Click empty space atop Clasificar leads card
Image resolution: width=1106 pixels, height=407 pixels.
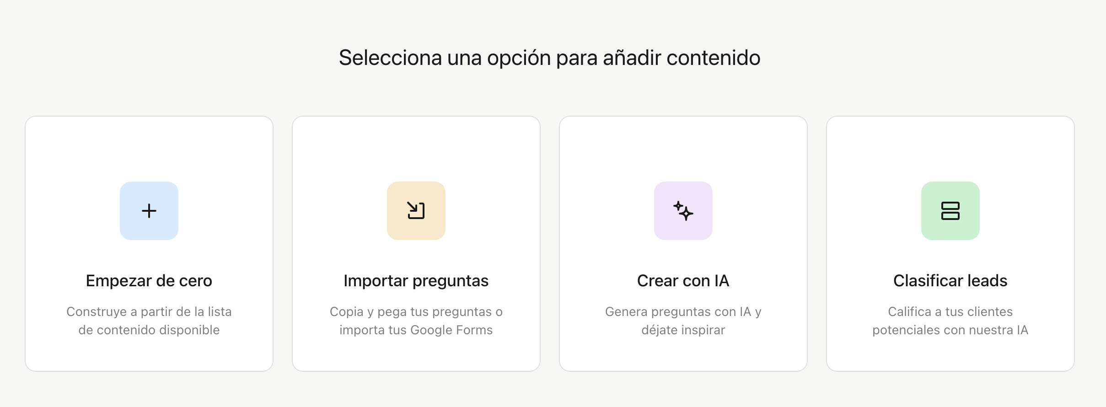950,146
